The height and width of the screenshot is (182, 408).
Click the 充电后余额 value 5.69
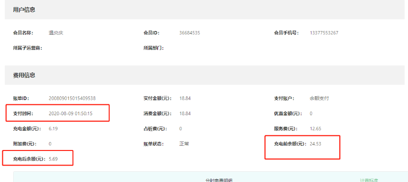point(53,159)
